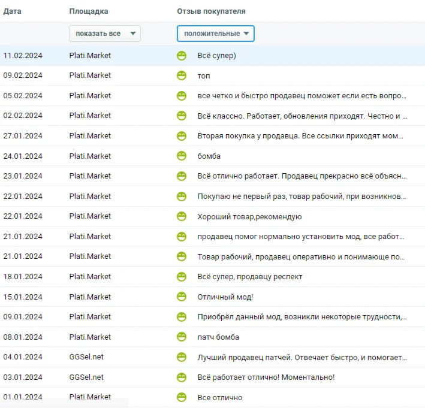Click the green smiley next to the "топ" review
Screen dimensions: 425x408
coord(182,75)
